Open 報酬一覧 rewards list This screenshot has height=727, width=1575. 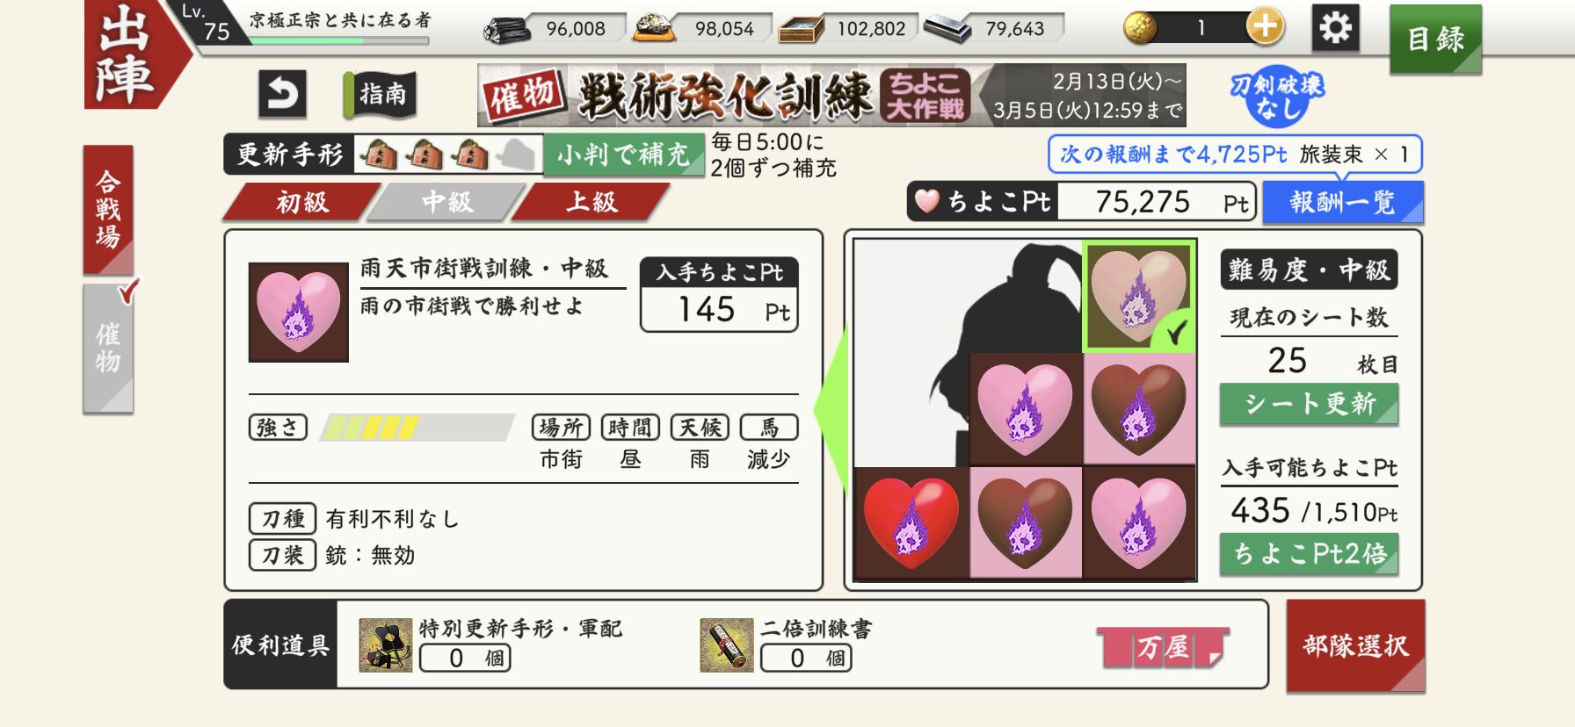(1341, 203)
